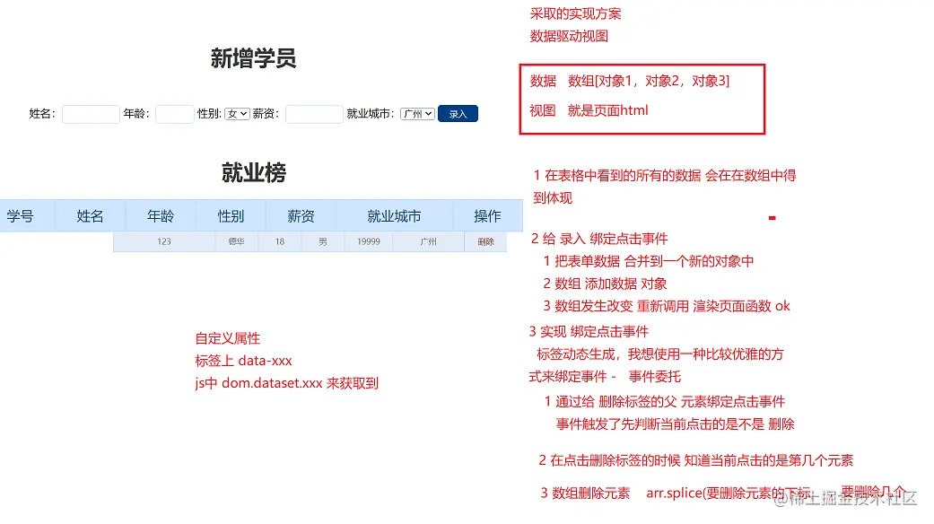Click the 德华 name cell

coord(237,241)
